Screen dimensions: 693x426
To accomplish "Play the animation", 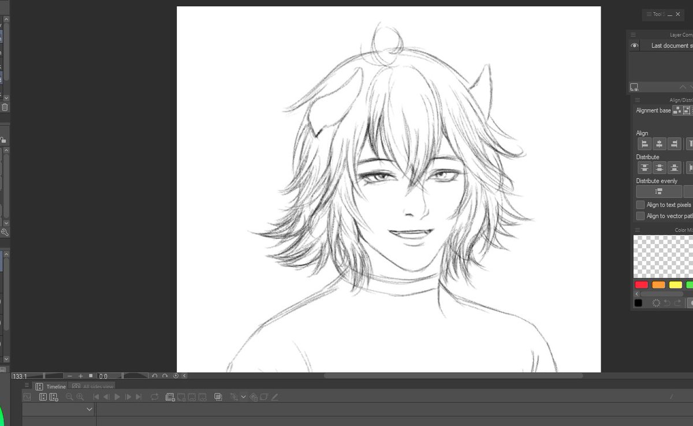I will 117,397.
